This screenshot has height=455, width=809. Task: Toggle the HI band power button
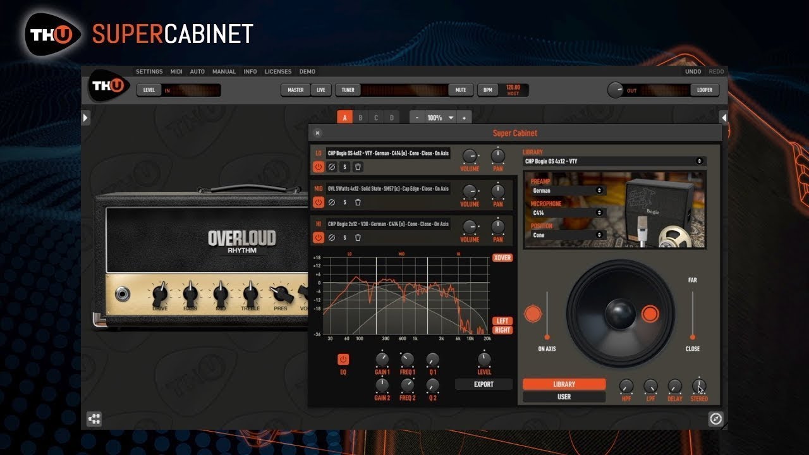click(319, 238)
